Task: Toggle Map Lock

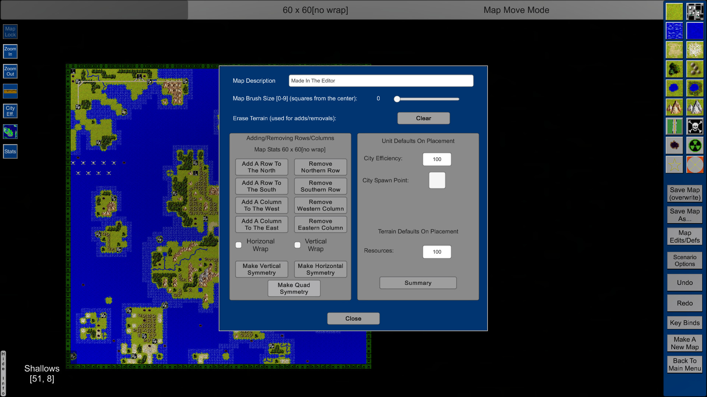Action: 10,31
